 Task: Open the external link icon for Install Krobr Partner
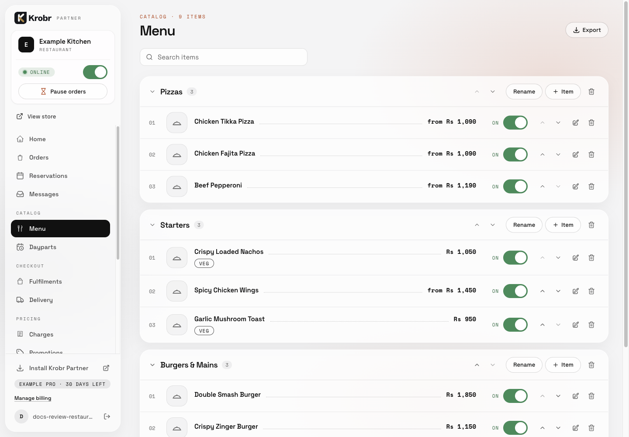pos(106,368)
